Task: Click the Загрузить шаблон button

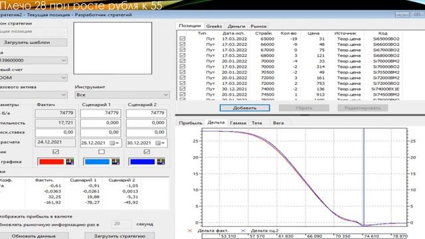Action: pos(34,42)
